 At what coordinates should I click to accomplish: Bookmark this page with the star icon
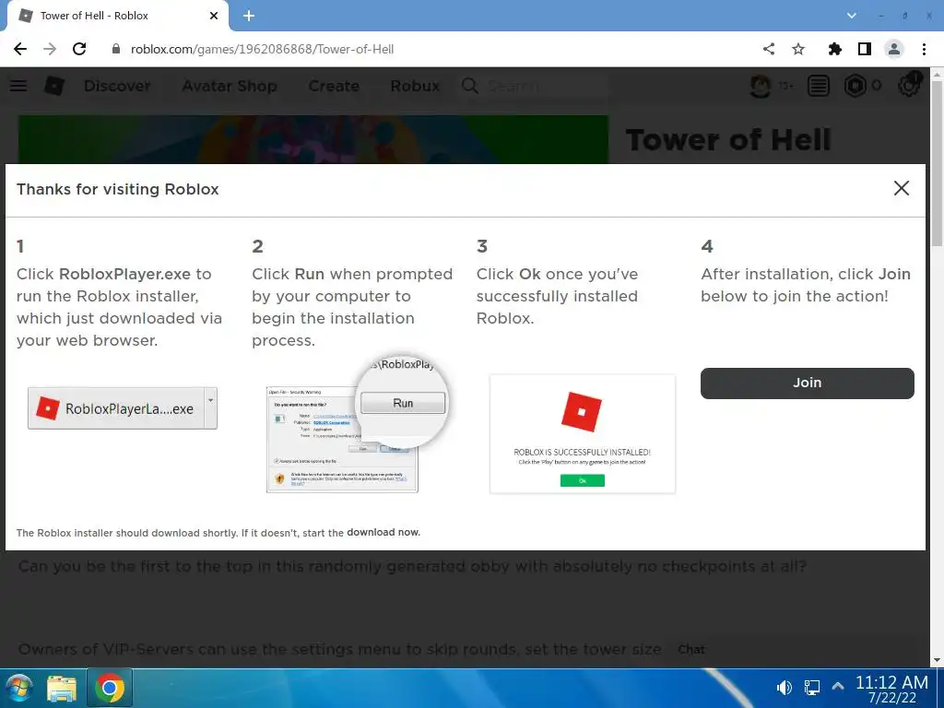(x=798, y=50)
